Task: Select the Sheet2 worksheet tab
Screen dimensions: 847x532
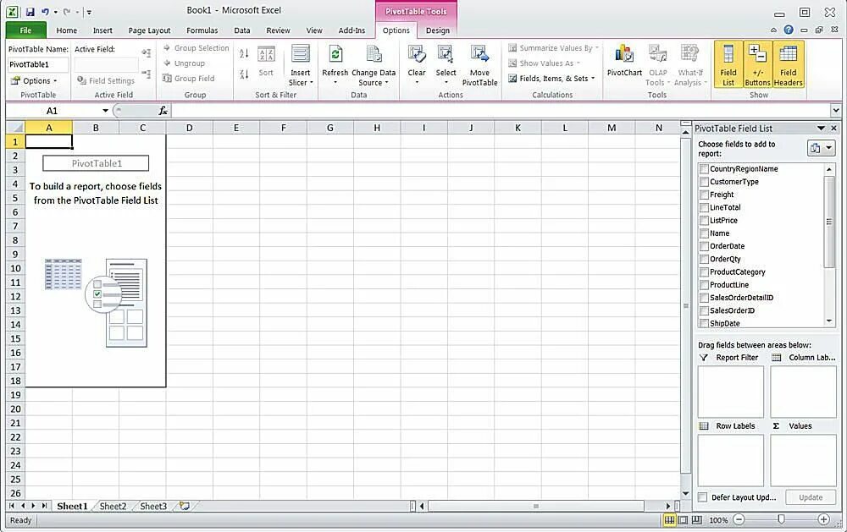Action: click(113, 506)
